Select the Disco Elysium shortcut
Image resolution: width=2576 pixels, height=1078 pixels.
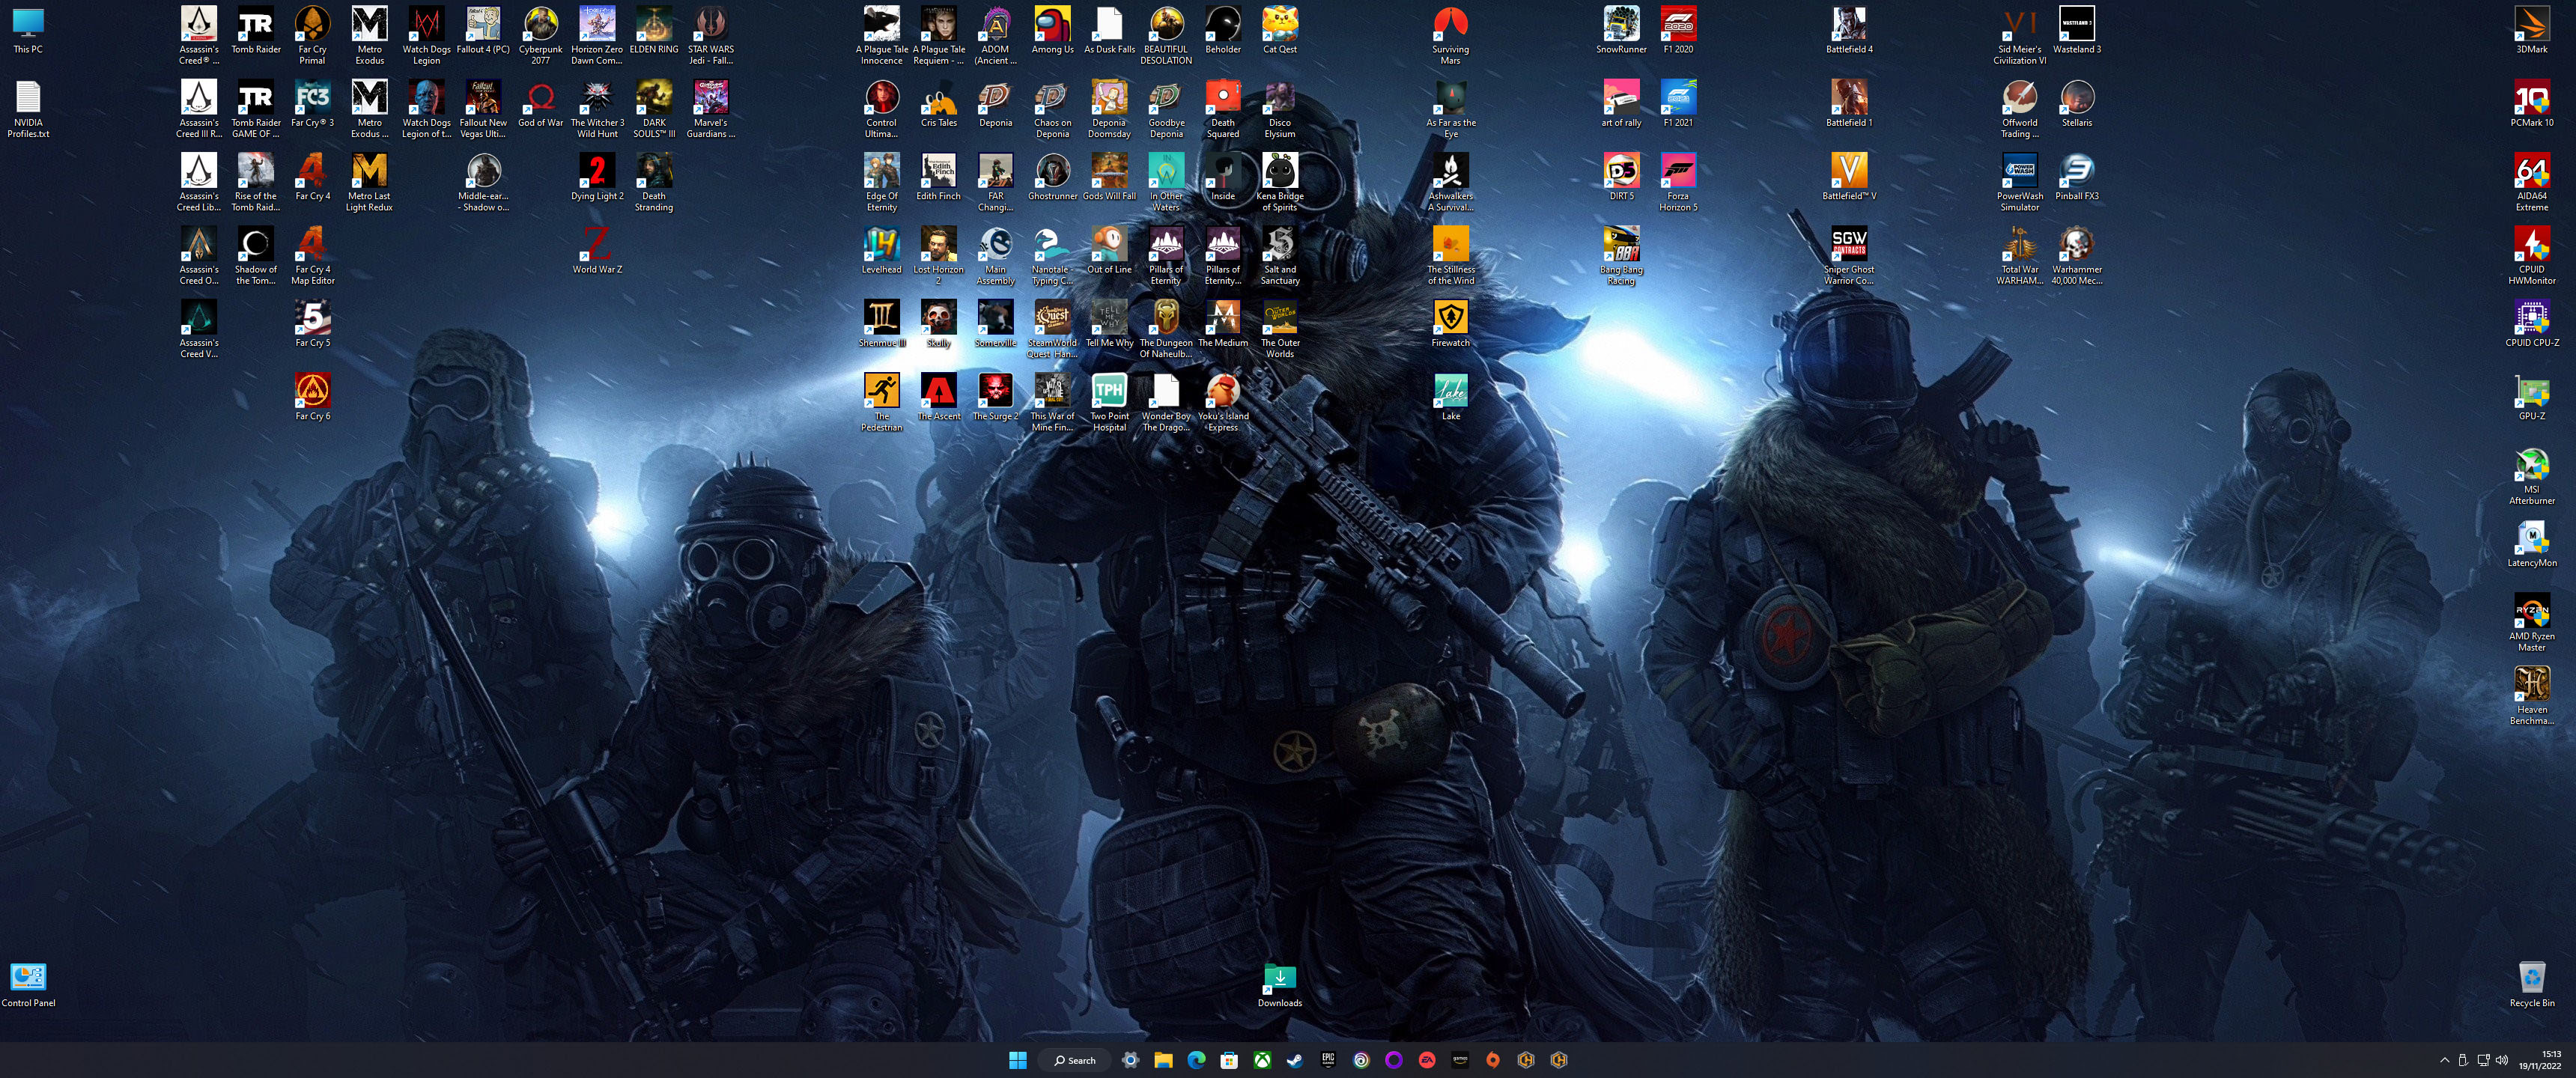coord(1280,109)
